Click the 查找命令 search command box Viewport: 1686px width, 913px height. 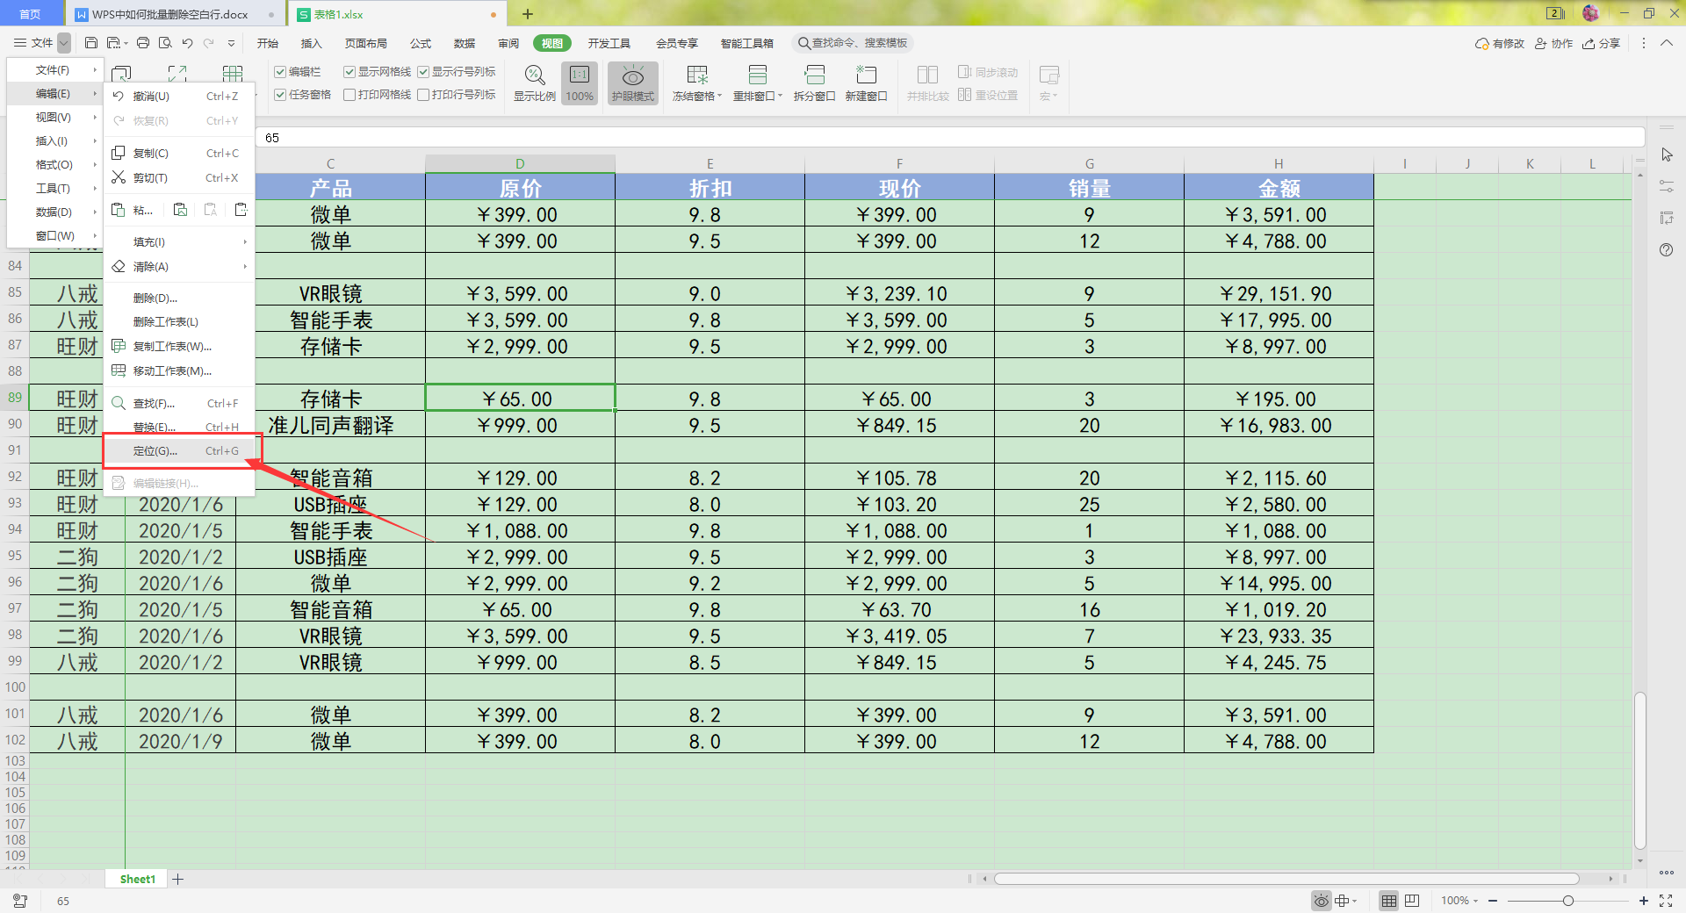tap(854, 43)
